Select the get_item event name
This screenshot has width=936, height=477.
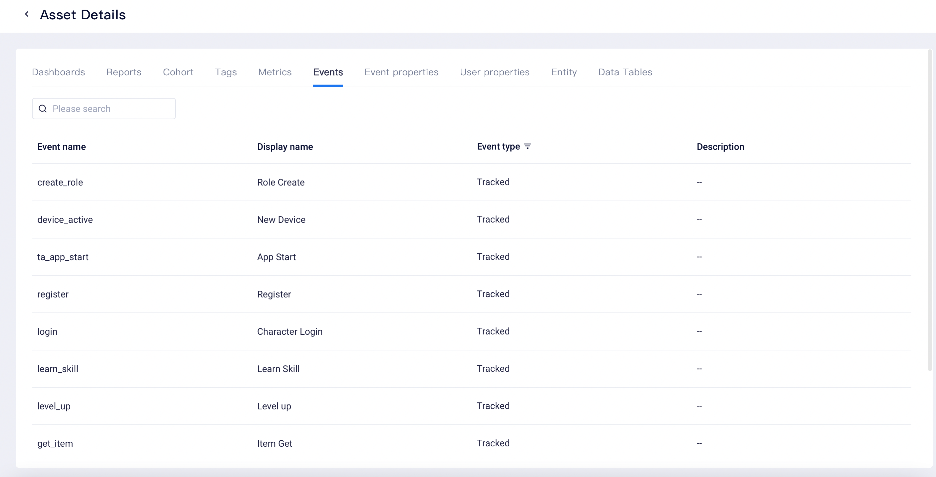[x=55, y=444]
